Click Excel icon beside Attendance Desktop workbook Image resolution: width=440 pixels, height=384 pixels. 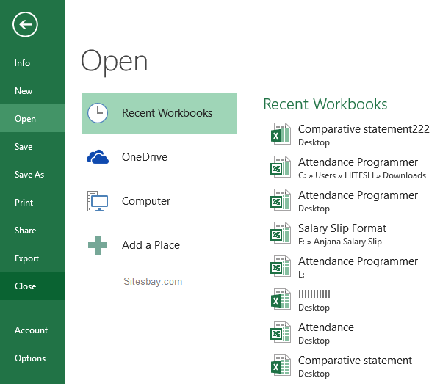(281, 332)
